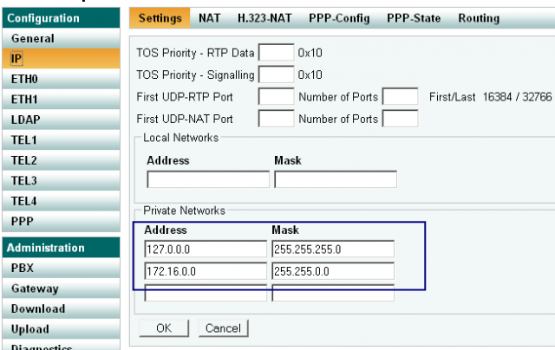Open the Gateway administration page

(61, 288)
